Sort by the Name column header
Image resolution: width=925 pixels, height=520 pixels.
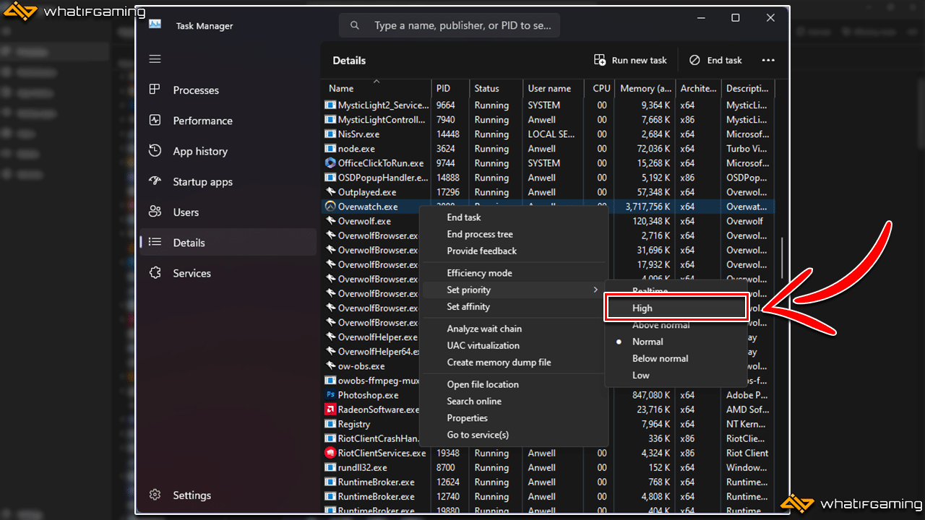click(377, 88)
